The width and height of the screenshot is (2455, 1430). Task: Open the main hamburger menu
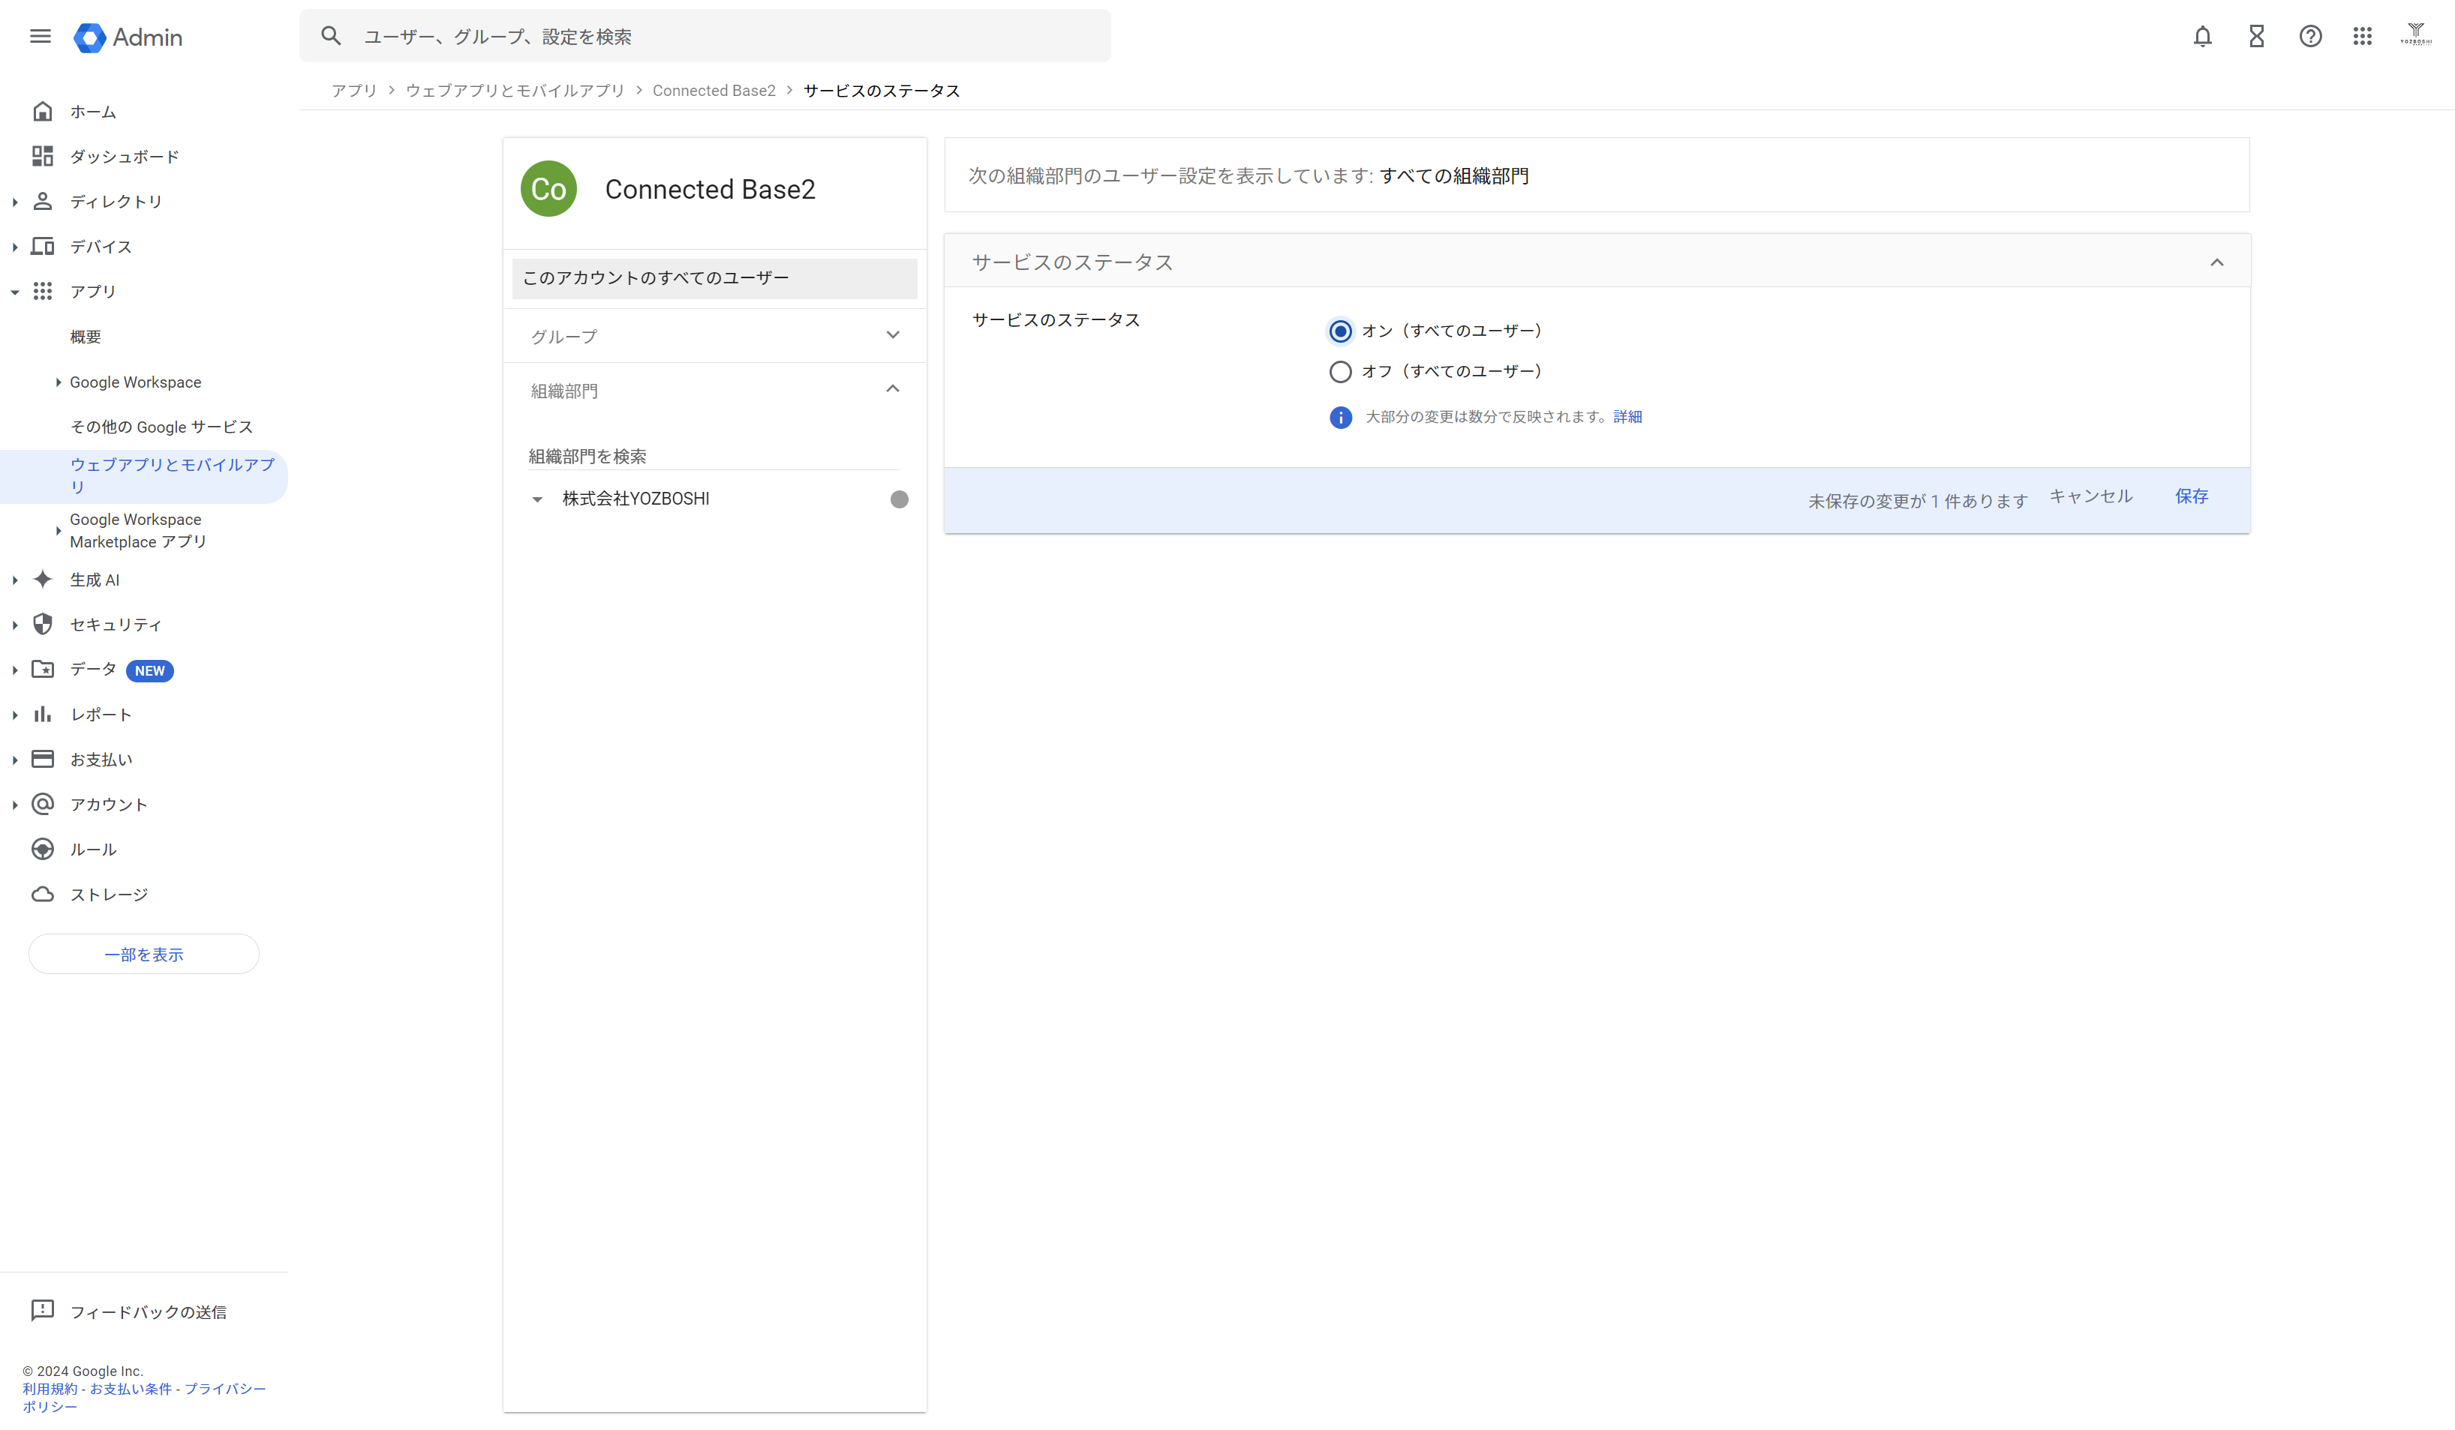pos(40,37)
